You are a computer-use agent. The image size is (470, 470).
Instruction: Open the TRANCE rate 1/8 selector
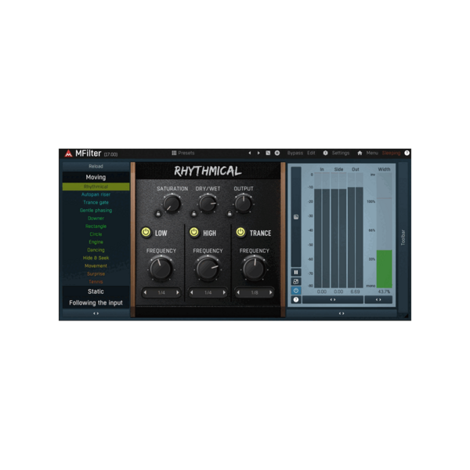(x=254, y=292)
